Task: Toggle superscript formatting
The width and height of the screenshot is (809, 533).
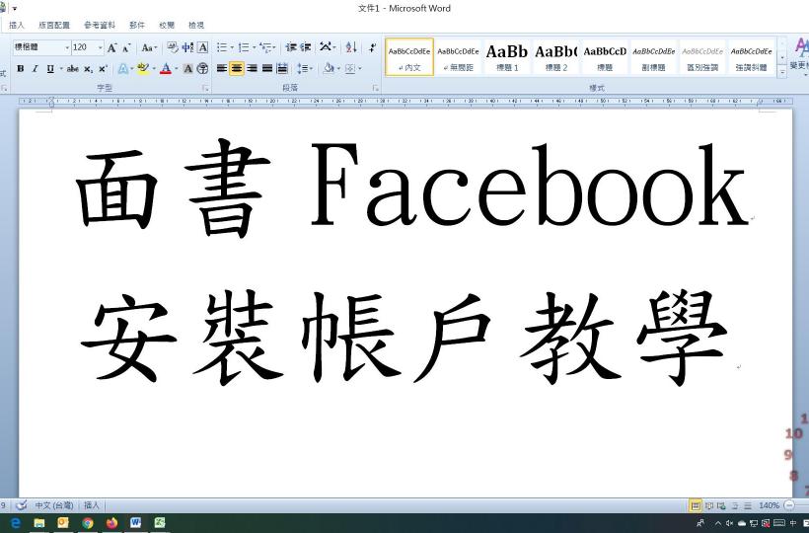Action: coord(103,69)
